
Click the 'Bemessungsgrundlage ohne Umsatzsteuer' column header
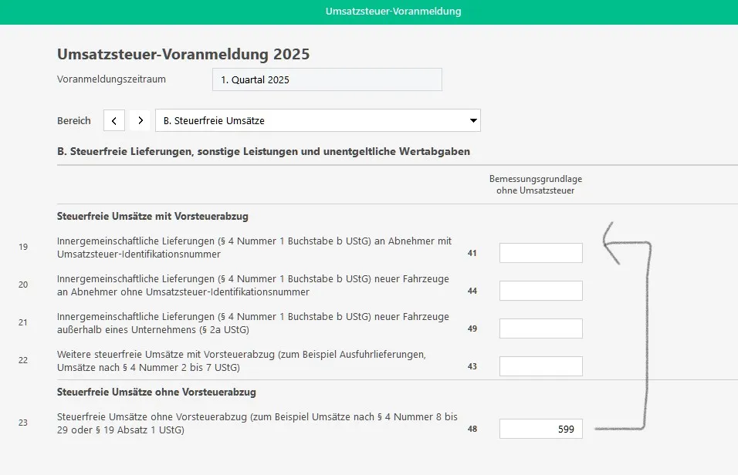click(x=535, y=184)
